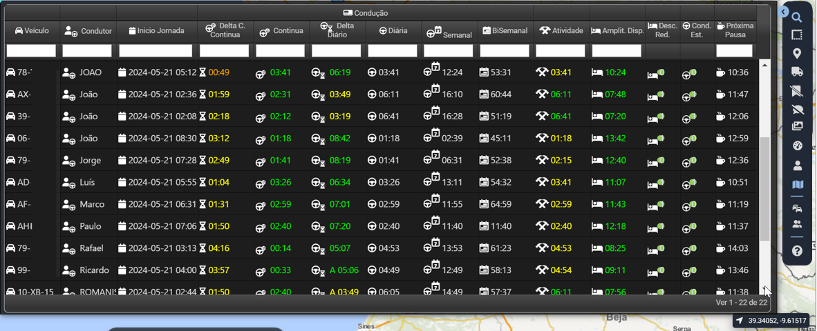Open the people group icon in sidebar
Image resolution: width=817 pixels, height=331 pixels.
pyautogui.click(x=797, y=225)
